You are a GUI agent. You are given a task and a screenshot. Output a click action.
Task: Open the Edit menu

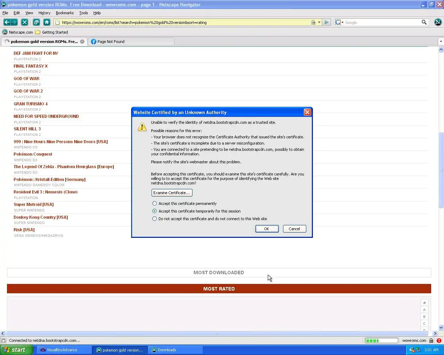click(x=17, y=13)
